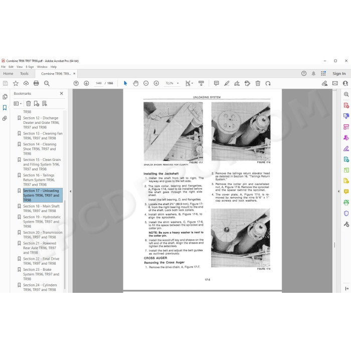The height and width of the screenshot is (351, 351).
Task: Close the Bookmarks panel
Action: (62, 93)
